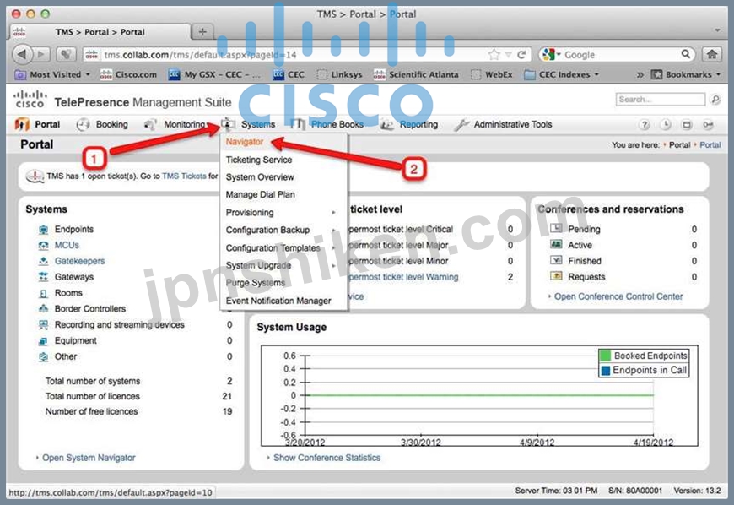Click the blue Endpoints in Call swatch
The height and width of the screenshot is (505, 734).
[x=605, y=370]
